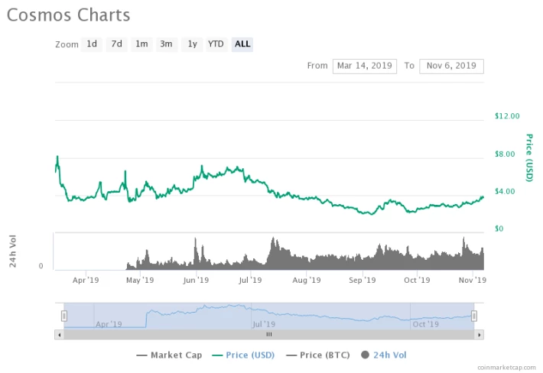The height and width of the screenshot is (373, 543).
Task: Edit the To date Nov 6, 2019
Action: (x=451, y=66)
